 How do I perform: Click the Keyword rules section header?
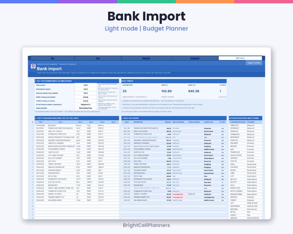point(245,118)
